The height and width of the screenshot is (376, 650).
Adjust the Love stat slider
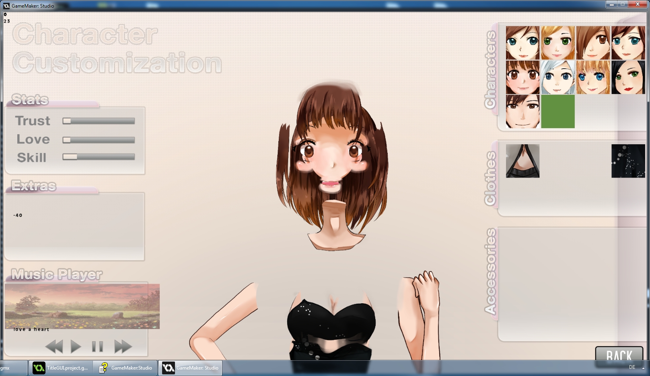pyautogui.click(x=67, y=140)
